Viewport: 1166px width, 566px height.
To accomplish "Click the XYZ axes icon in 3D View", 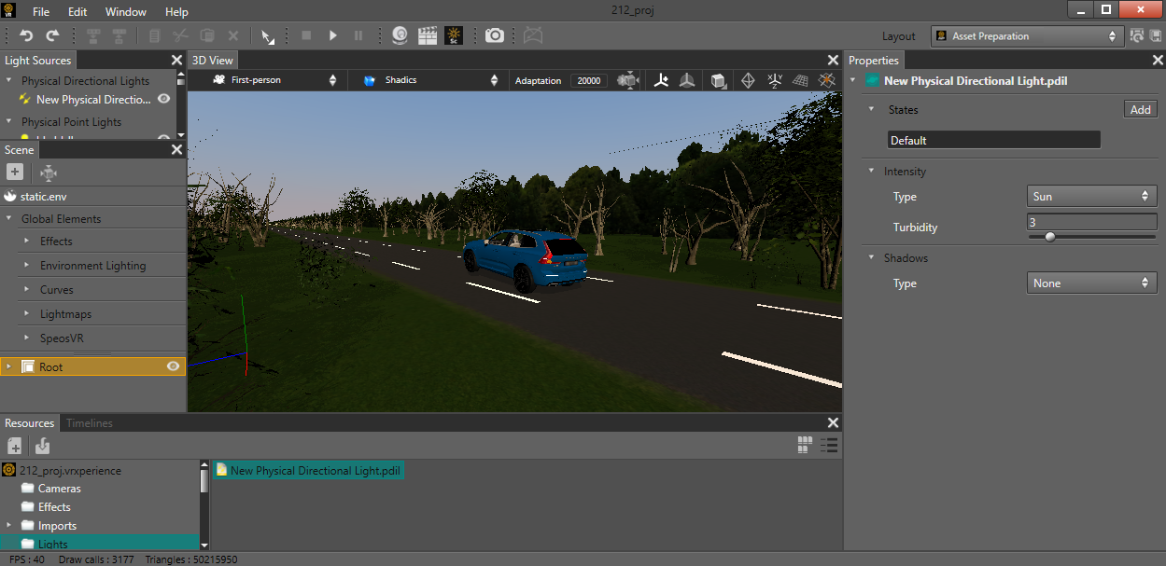I will [775, 80].
